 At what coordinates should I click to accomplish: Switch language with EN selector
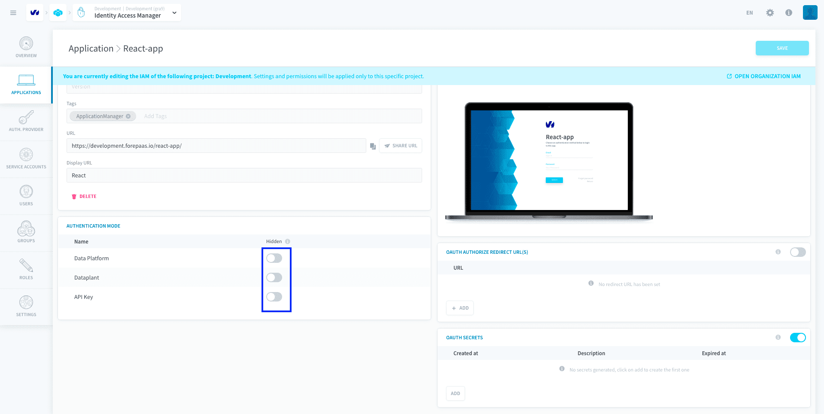[x=749, y=13]
